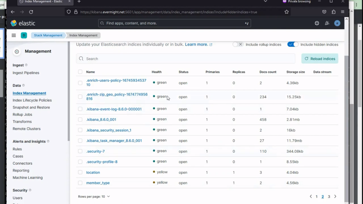Image resolution: width=363 pixels, height=204 pixels.
Task: Go to page 3 of indices
Action: point(329,197)
